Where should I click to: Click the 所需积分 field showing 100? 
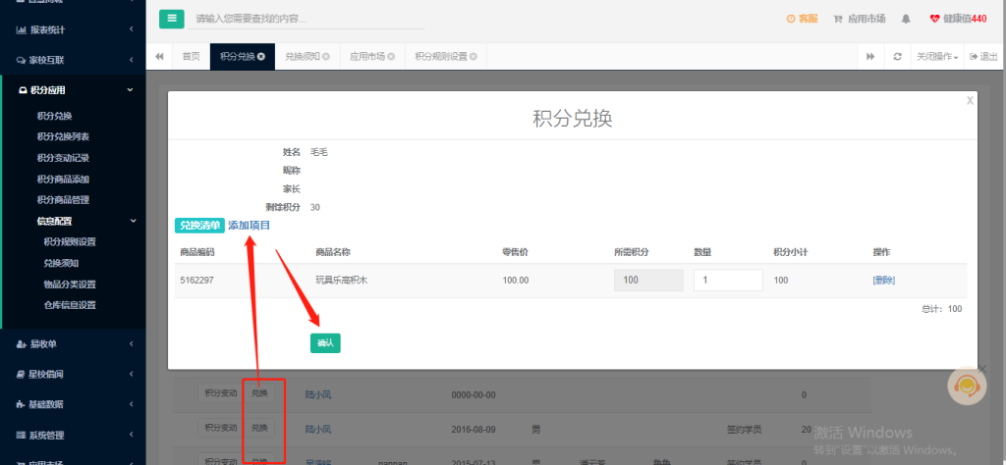(x=648, y=280)
